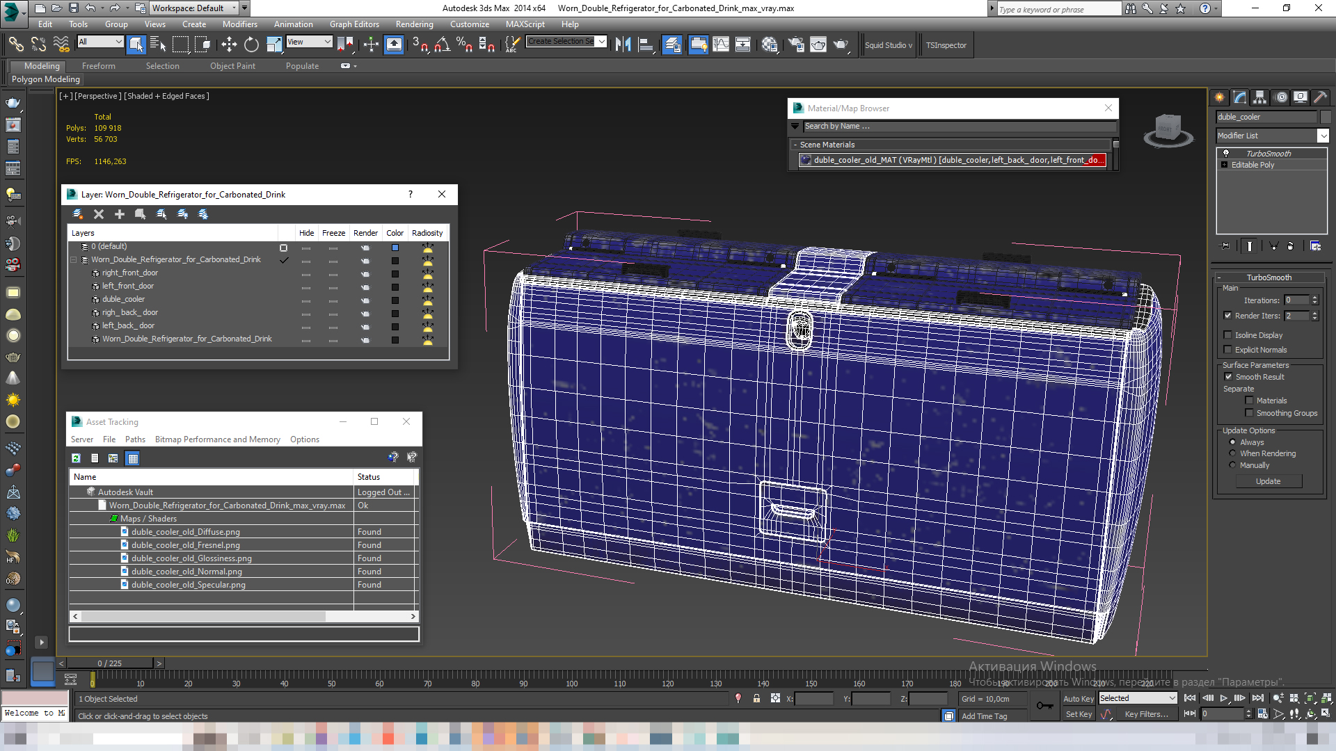Click Create New Layer icon in Layer dialog
Screen dimensions: 1336x751
tap(78, 214)
